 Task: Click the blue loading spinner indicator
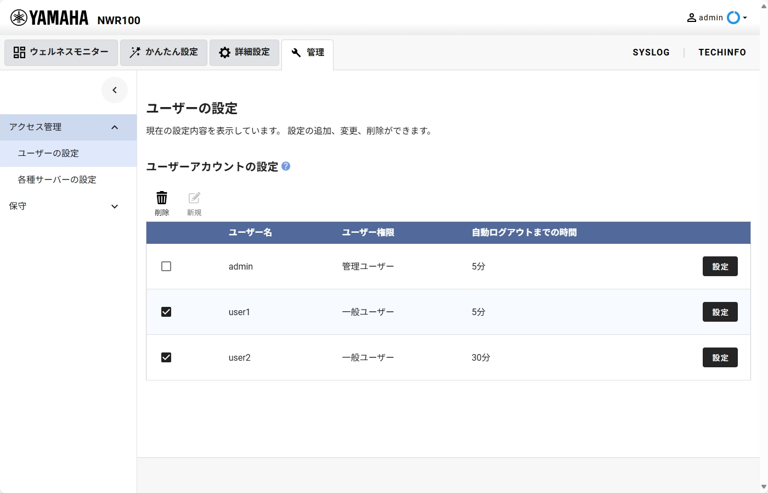pyautogui.click(x=733, y=17)
